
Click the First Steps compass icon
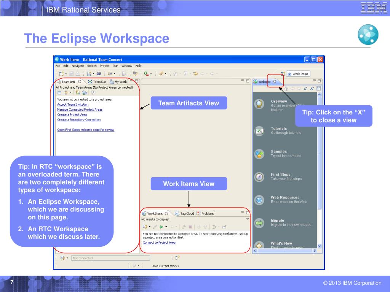259,177
